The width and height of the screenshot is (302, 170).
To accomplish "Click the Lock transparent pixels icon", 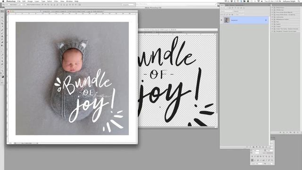I will click(225, 15).
